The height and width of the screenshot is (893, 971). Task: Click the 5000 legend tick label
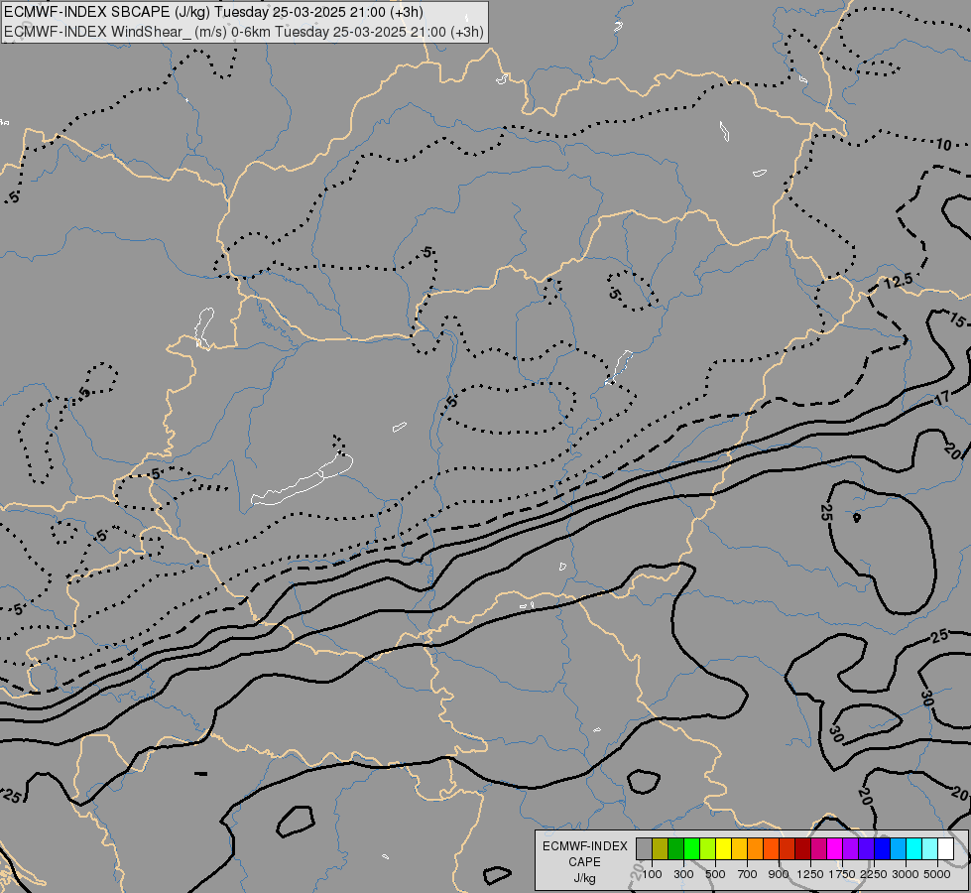click(x=936, y=874)
